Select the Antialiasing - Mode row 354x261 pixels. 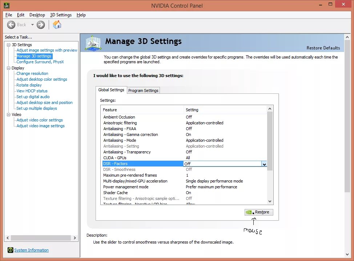184,140
